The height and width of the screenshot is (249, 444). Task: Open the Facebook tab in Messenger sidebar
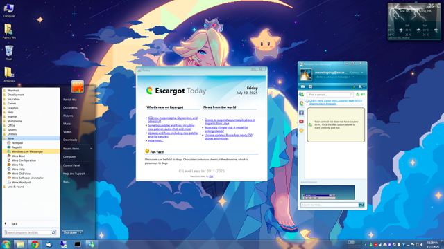click(x=301, y=112)
